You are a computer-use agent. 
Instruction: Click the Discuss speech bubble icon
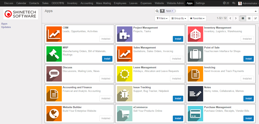click(54, 74)
